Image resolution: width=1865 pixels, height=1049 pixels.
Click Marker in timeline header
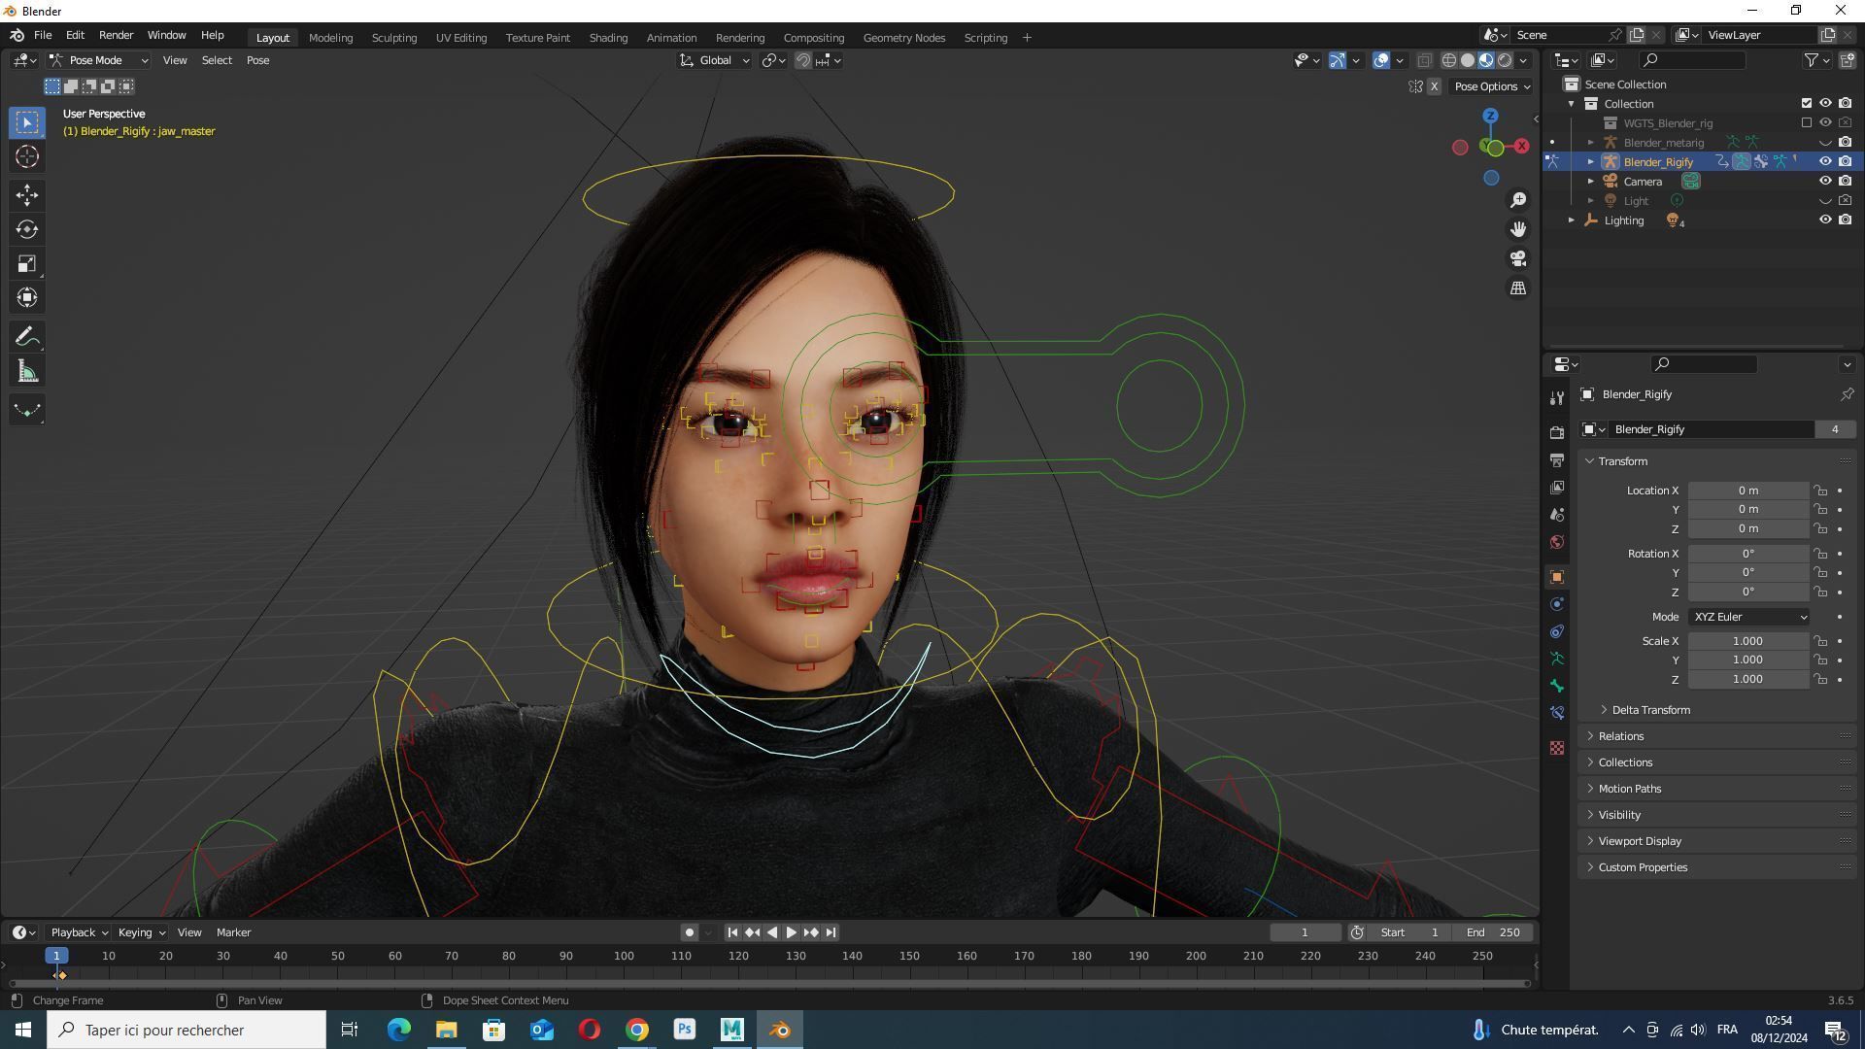pos(233,932)
